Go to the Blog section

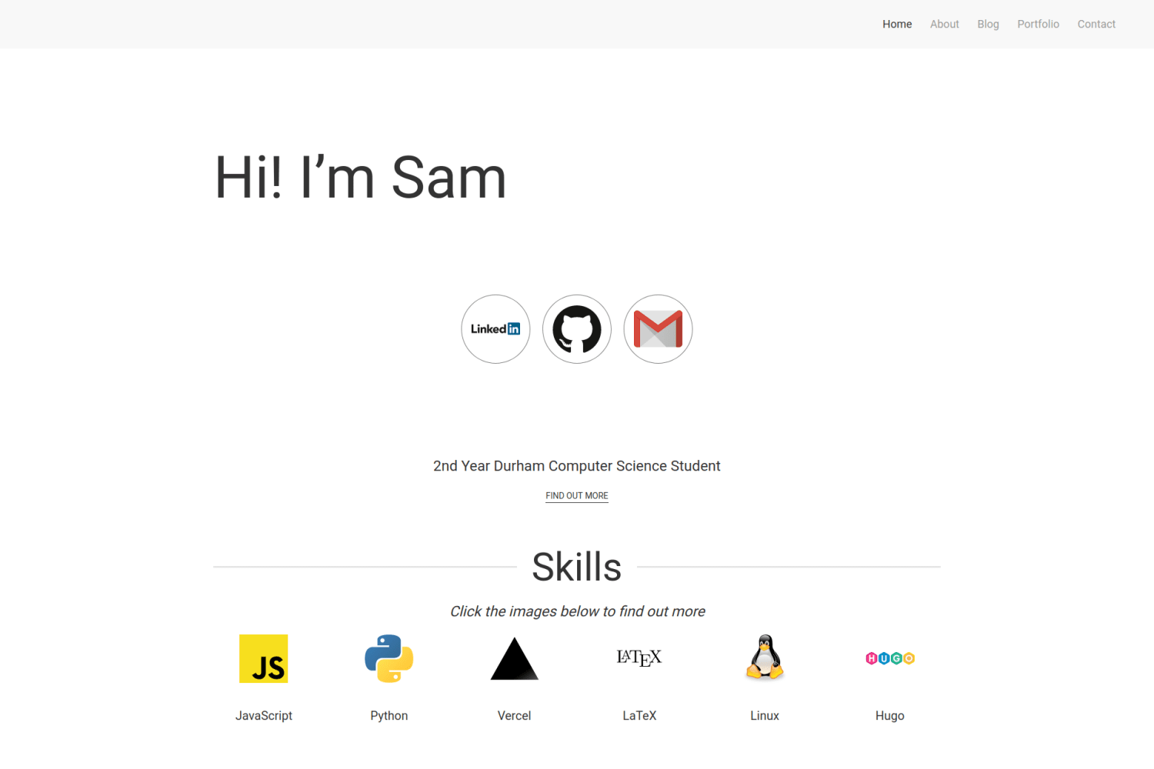pos(988,24)
